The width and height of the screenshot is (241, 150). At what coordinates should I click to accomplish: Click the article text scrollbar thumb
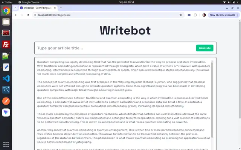[212, 100]
